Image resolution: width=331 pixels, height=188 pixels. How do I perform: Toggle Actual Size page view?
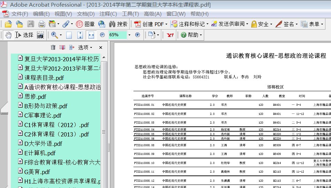69,35
